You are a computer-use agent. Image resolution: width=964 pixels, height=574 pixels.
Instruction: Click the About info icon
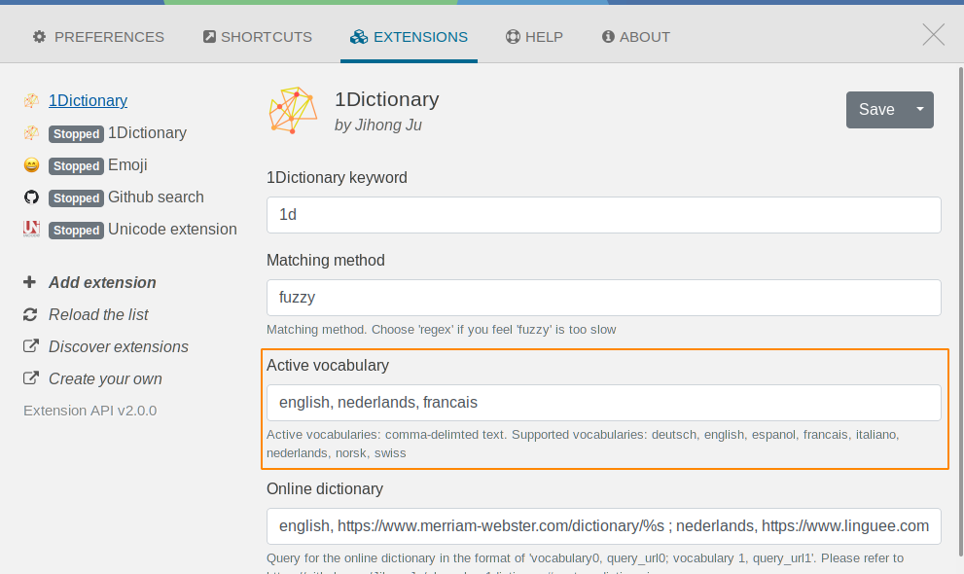point(608,37)
